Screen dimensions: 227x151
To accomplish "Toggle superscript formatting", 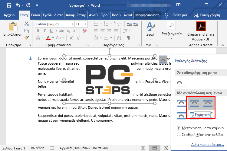I will 75,31.
